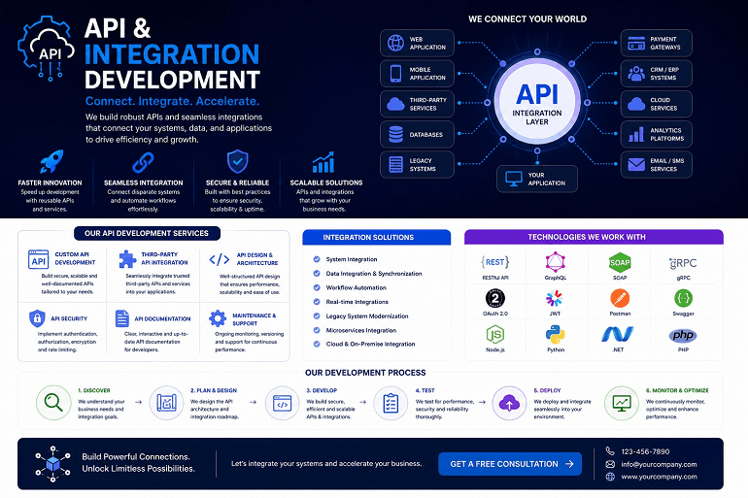Image resolution: width=748 pixels, height=498 pixels.
Task: Select the API Documentation page icon
Action: (x=122, y=318)
